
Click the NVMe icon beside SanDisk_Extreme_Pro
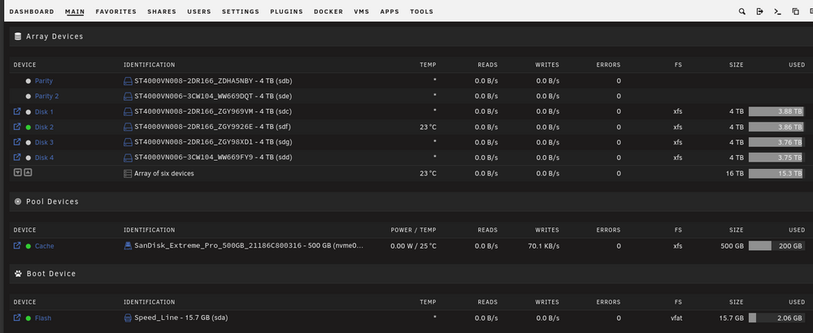click(x=128, y=246)
